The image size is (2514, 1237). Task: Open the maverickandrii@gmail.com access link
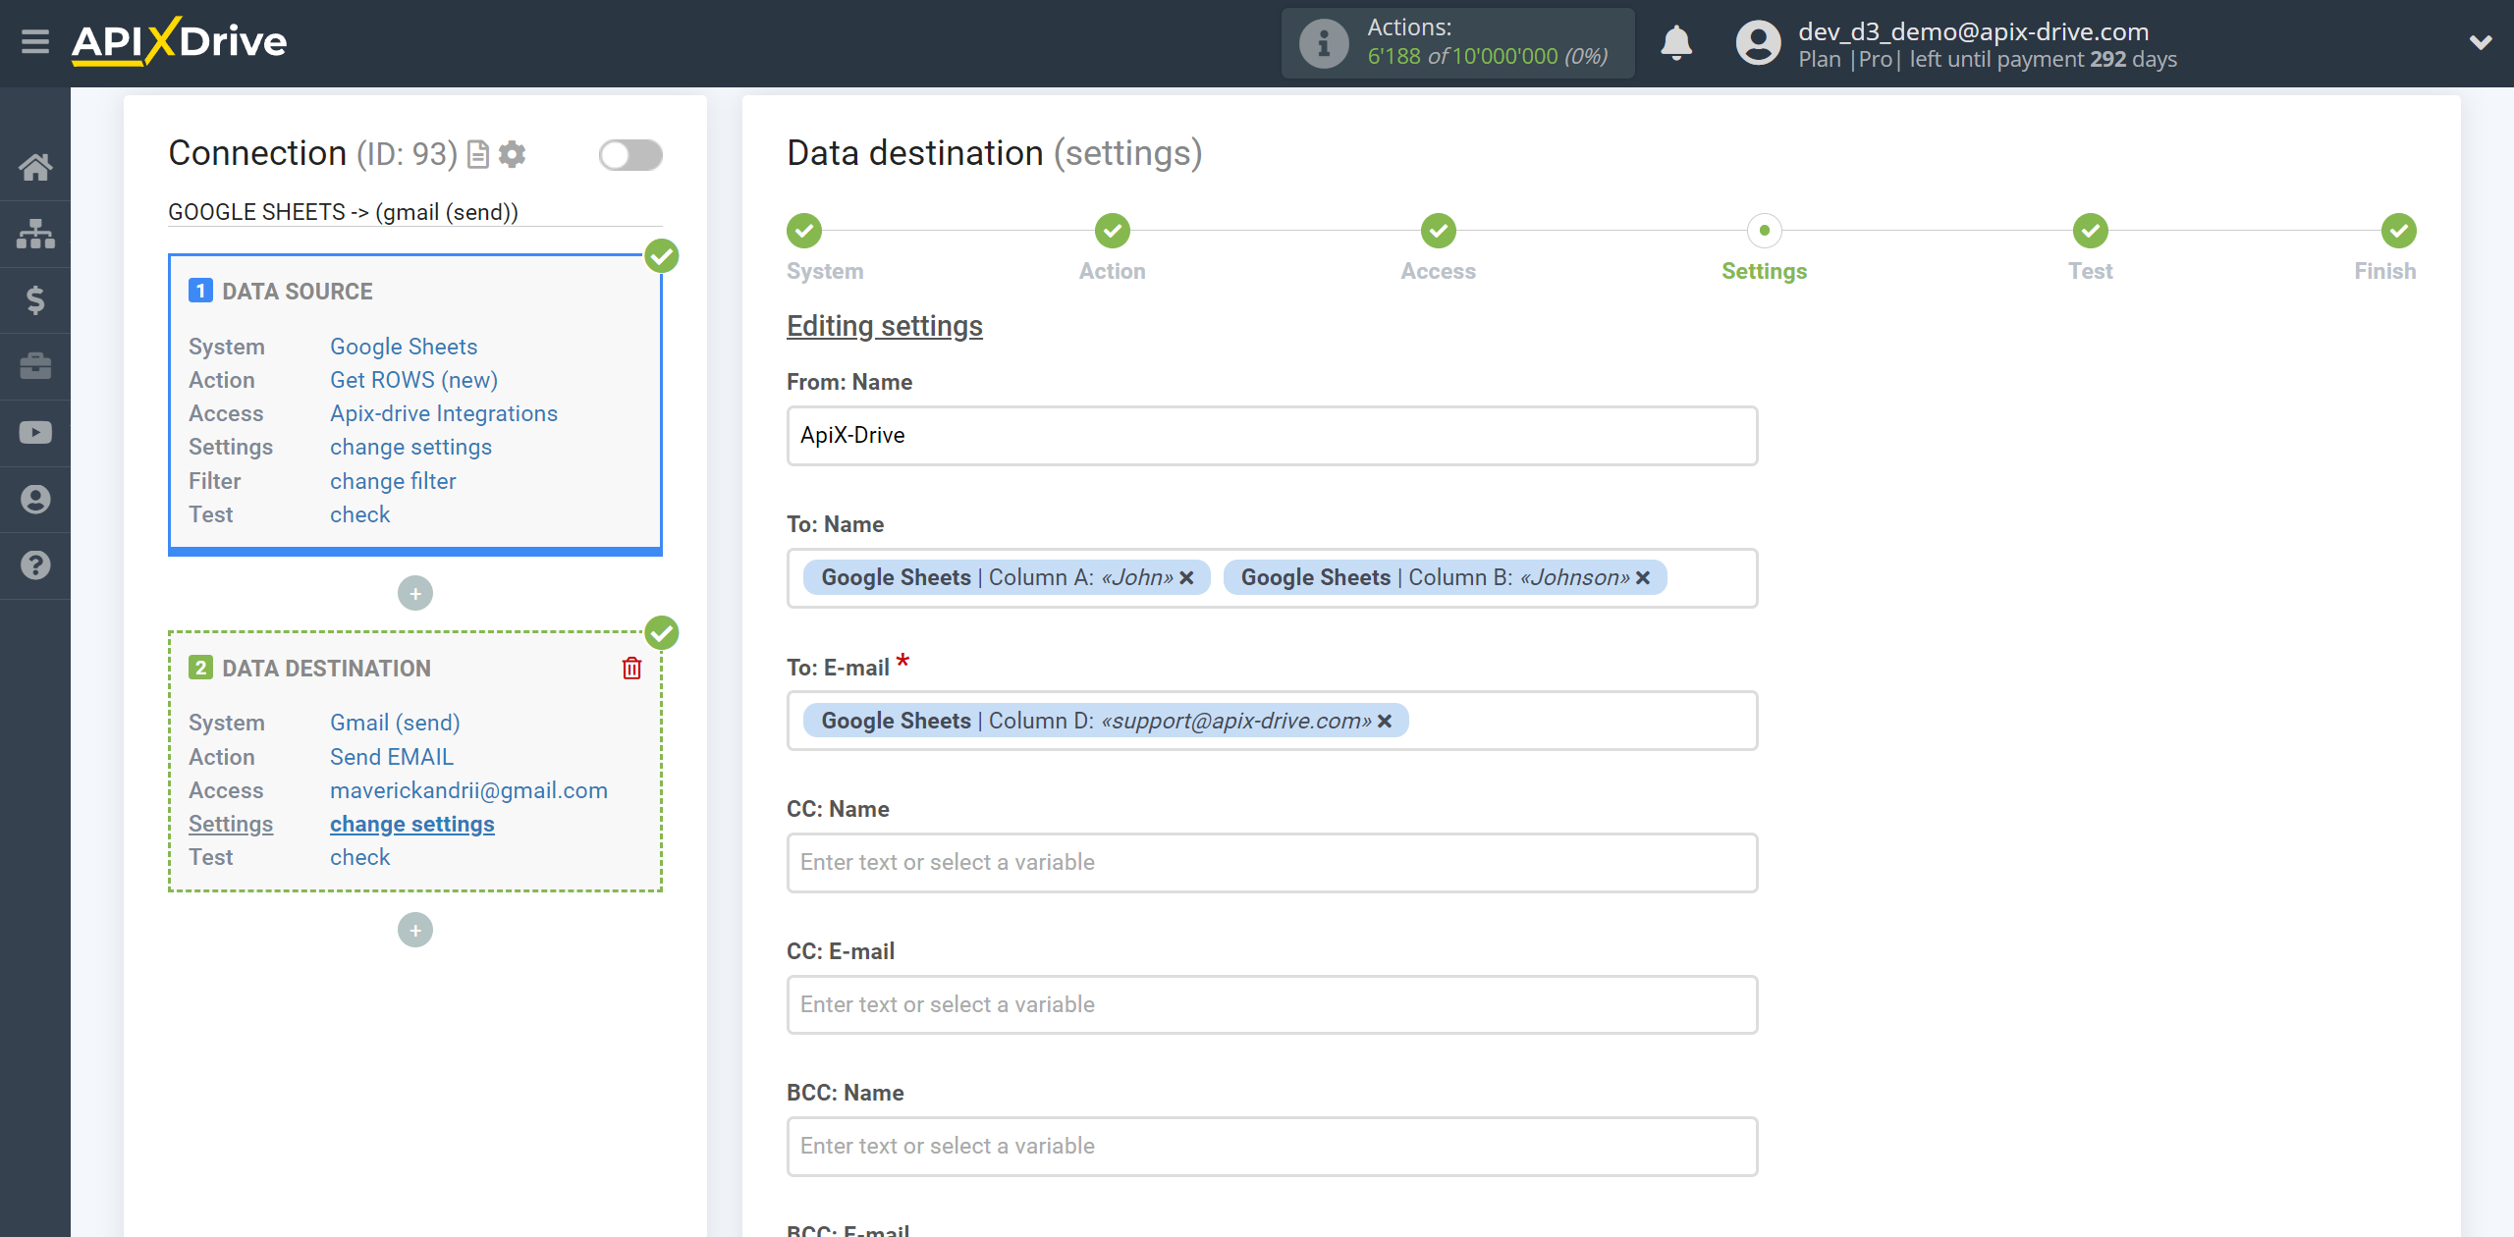[x=468, y=790]
